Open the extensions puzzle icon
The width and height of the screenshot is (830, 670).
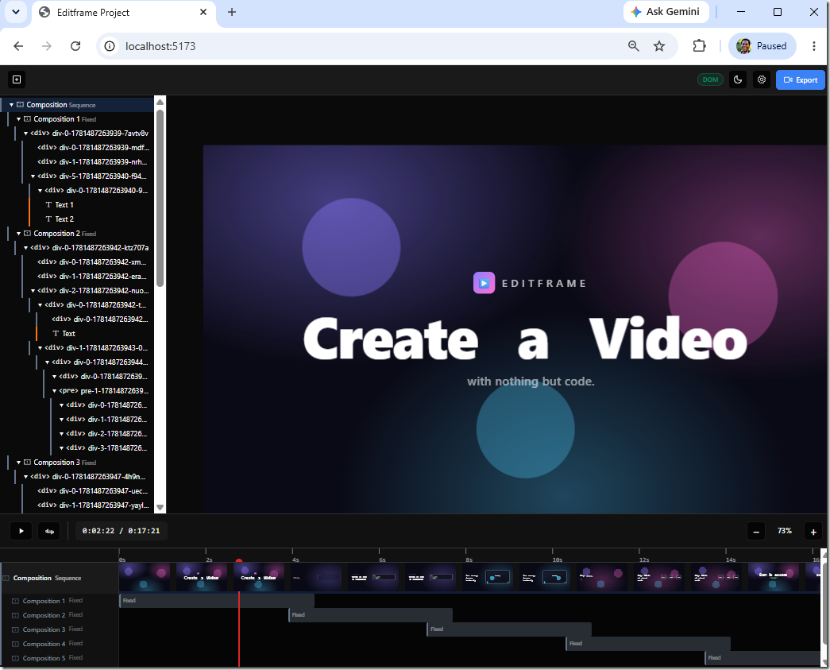pyautogui.click(x=699, y=46)
